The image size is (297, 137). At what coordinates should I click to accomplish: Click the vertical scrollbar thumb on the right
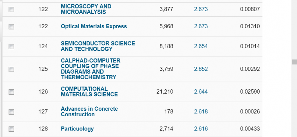tap(294, 62)
